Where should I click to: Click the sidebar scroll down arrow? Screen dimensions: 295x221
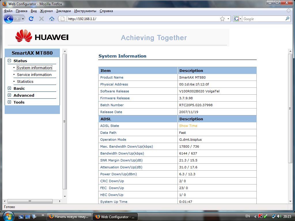click(65, 196)
